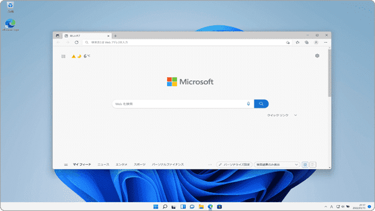Select the マイフィード tab
The width and height of the screenshot is (375, 211).
[x=82, y=165]
